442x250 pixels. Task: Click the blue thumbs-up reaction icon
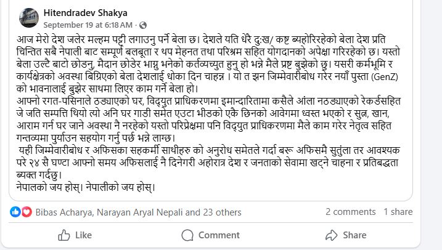[x=17, y=212]
